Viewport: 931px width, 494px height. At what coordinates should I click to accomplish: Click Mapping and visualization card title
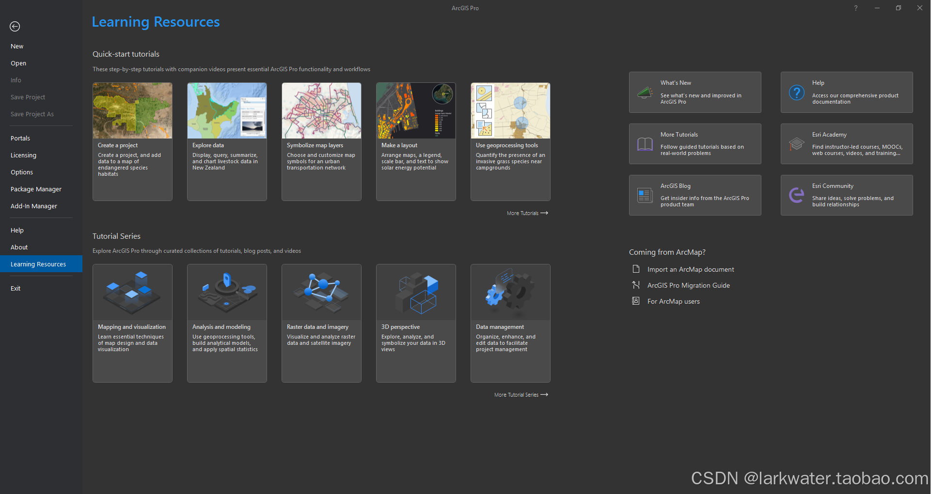(x=132, y=327)
